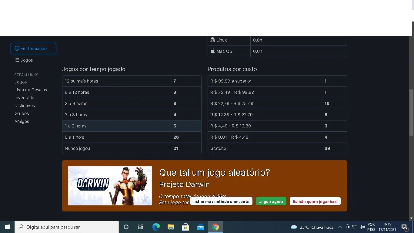Open Microsoft Store from the taskbar
Screen dimensions: 414x233
point(185,227)
